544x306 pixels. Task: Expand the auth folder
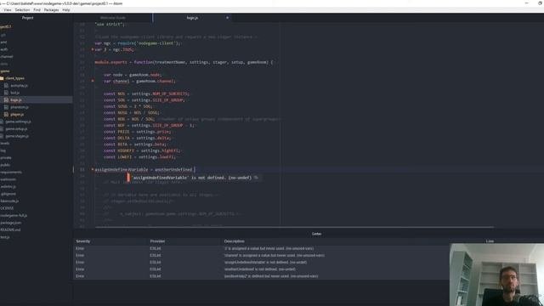(3, 49)
